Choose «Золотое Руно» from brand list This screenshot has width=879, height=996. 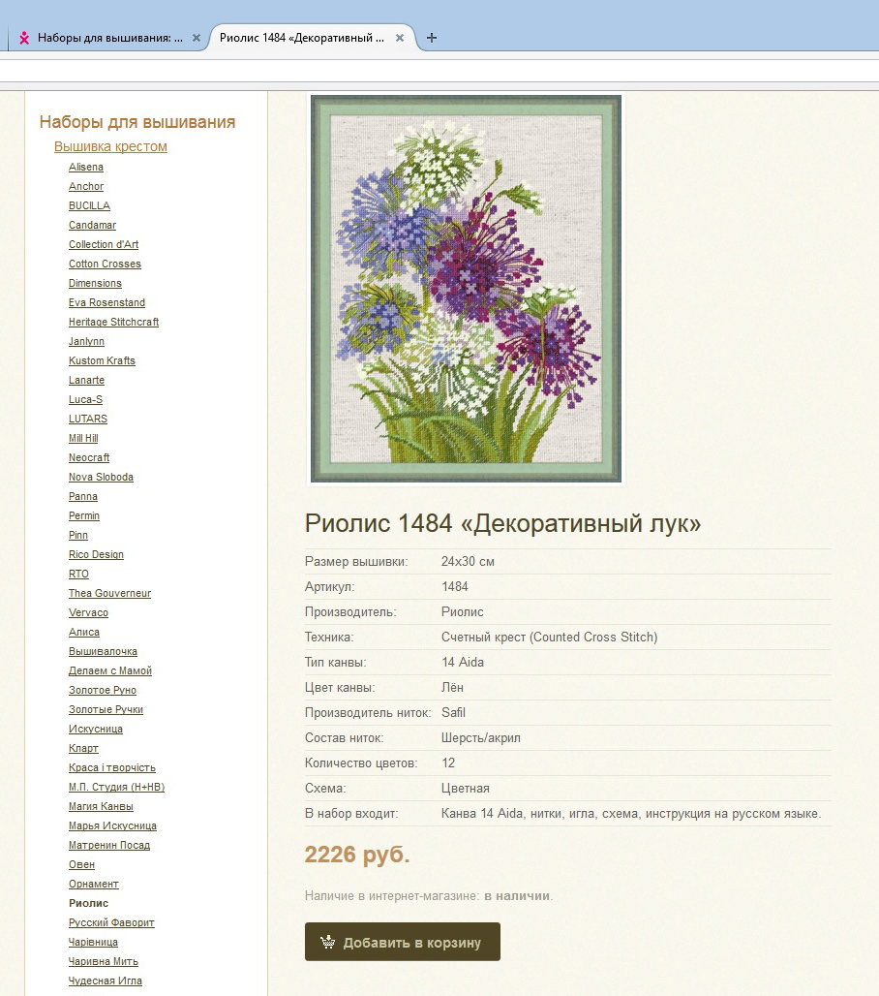103,690
